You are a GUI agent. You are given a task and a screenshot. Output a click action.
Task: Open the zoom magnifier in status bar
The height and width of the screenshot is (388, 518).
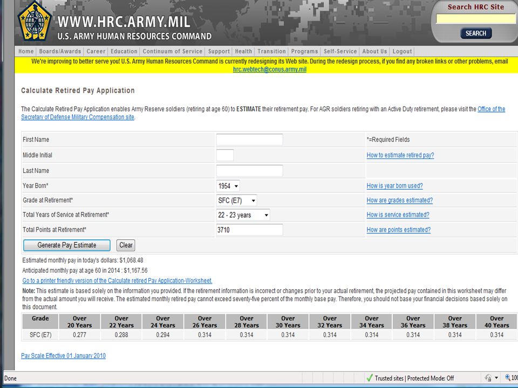pos(508,378)
